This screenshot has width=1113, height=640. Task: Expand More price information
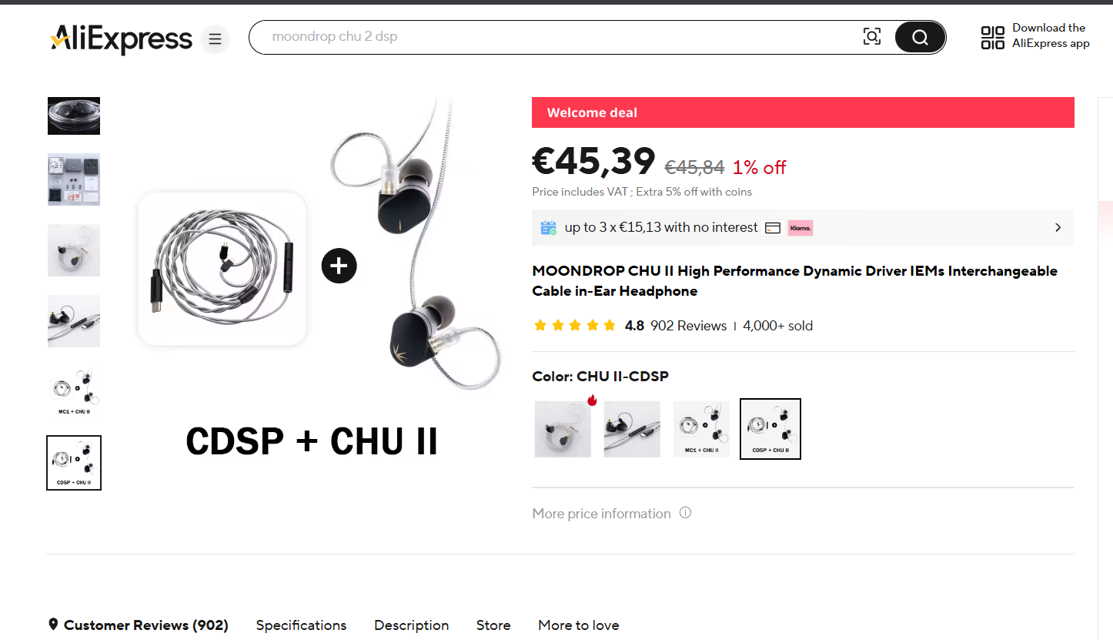602,514
